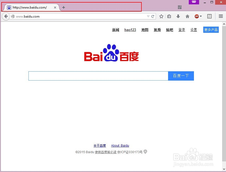Image resolution: width=226 pixels, height=172 pixels.
Task: Reload the current page
Action: click(x=153, y=16)
